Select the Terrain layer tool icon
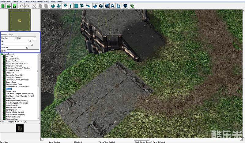The image size is (245, 143). (52, 6)
